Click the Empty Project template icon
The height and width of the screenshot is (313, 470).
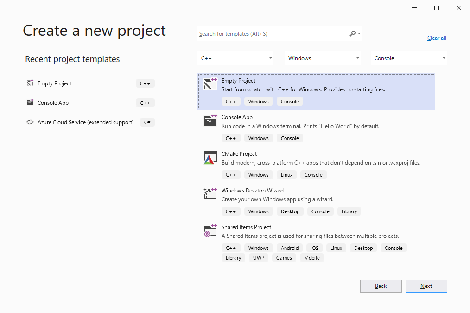210,84
